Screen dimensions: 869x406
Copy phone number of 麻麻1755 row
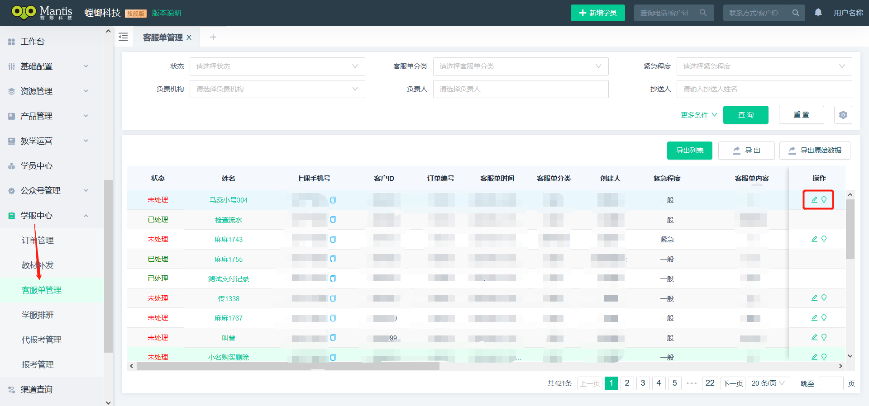pyautogui.click(x=333, y=259)
